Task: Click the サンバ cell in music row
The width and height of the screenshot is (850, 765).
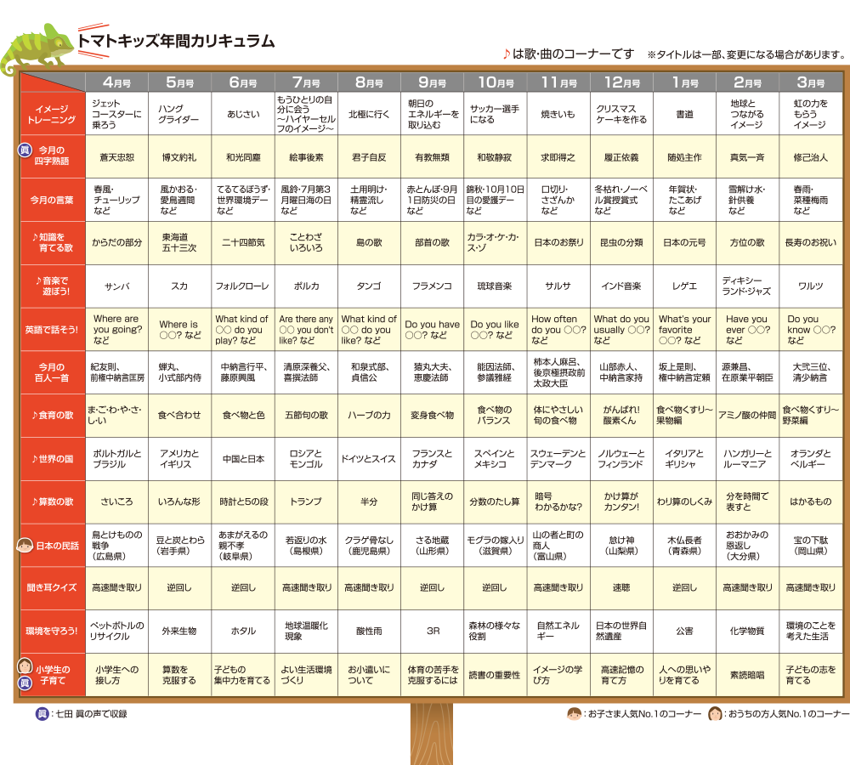Action: pos(116,286)
